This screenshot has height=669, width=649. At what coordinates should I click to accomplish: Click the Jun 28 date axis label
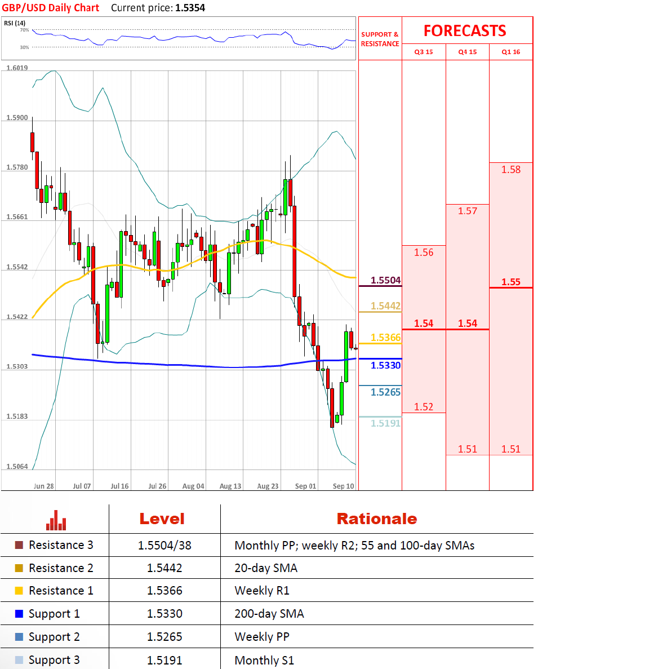44,486
